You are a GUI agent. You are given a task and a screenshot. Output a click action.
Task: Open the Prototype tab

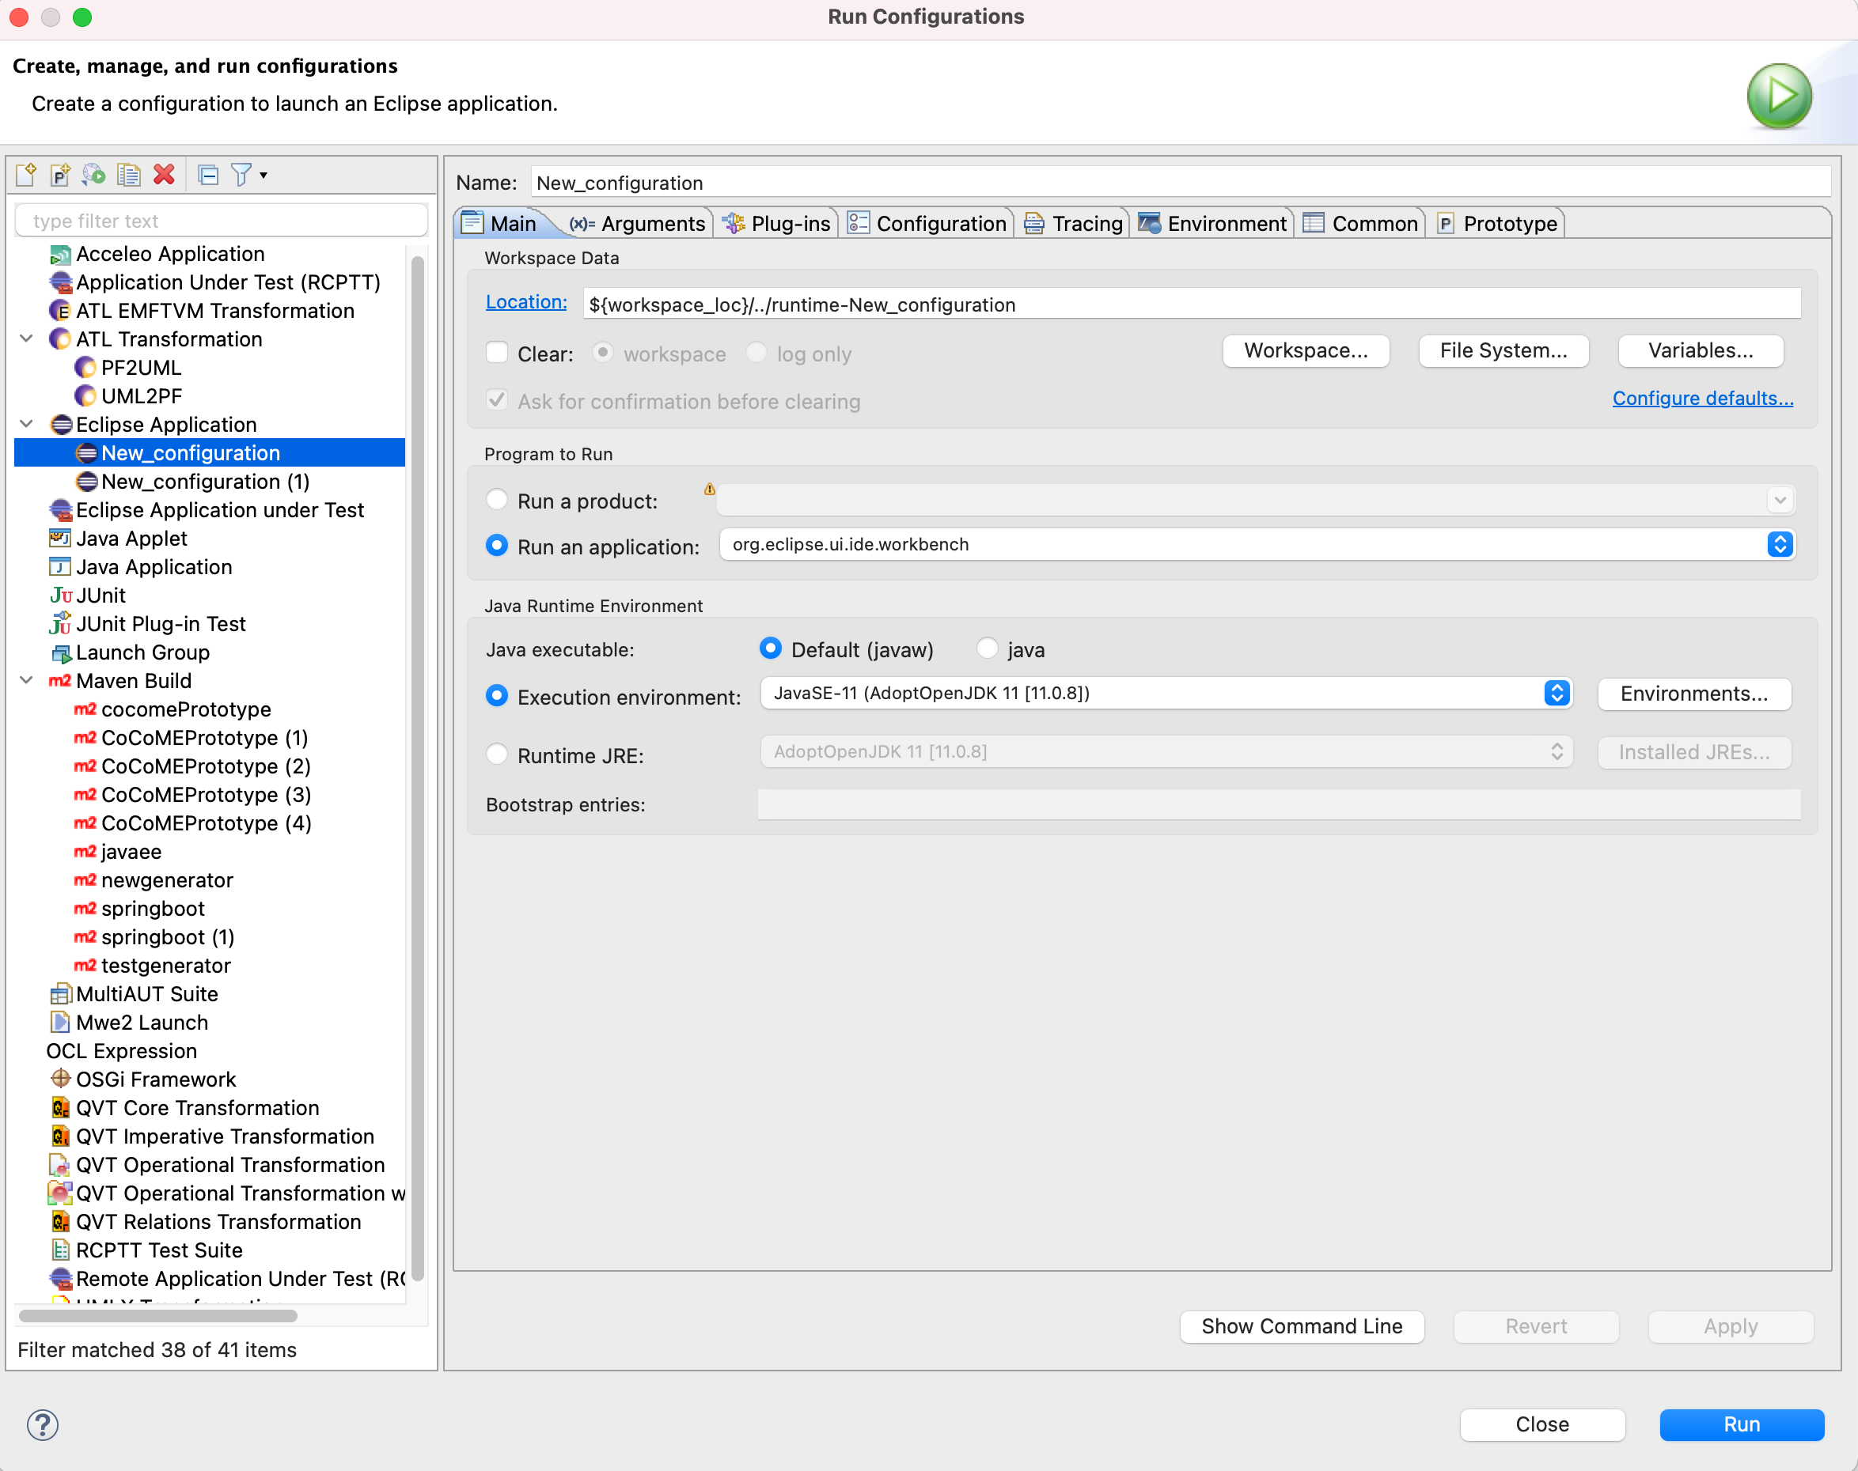click(x=1497, y=224)
